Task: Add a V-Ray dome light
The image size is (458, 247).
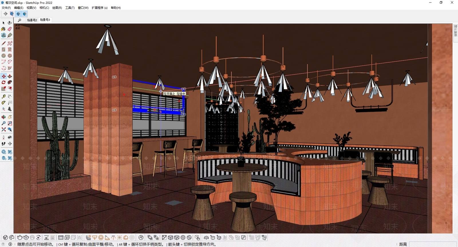Action: point(126,238)
